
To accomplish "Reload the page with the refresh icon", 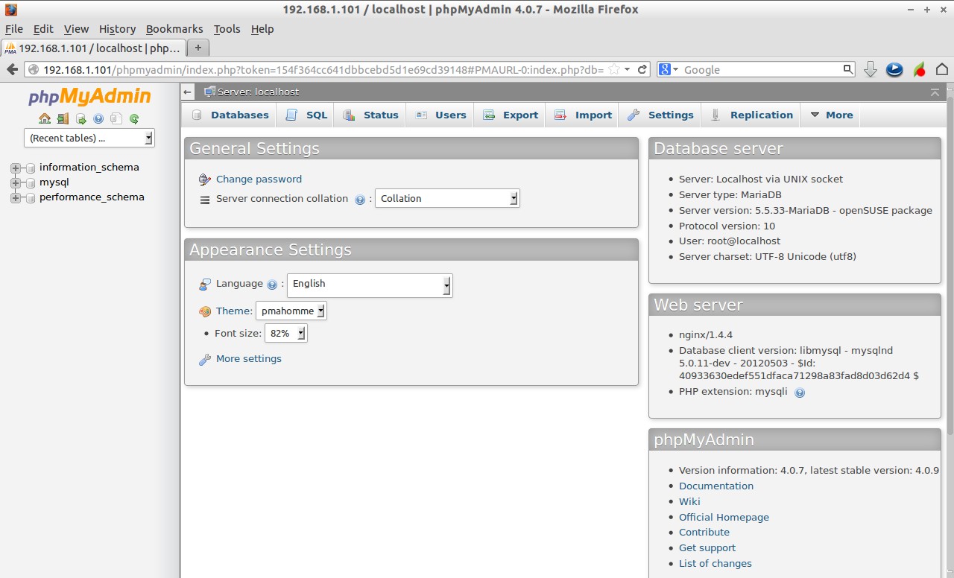I will (x=642, y=69).
